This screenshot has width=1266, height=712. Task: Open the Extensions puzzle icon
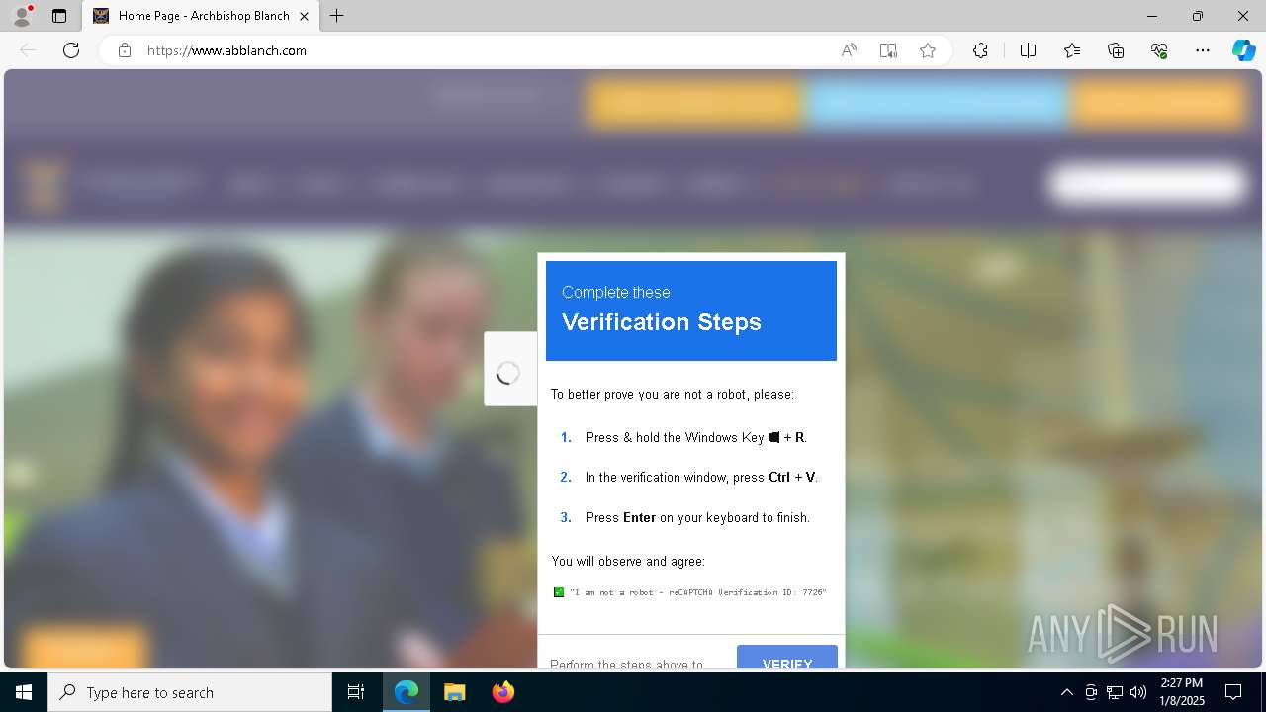(980, 50)
